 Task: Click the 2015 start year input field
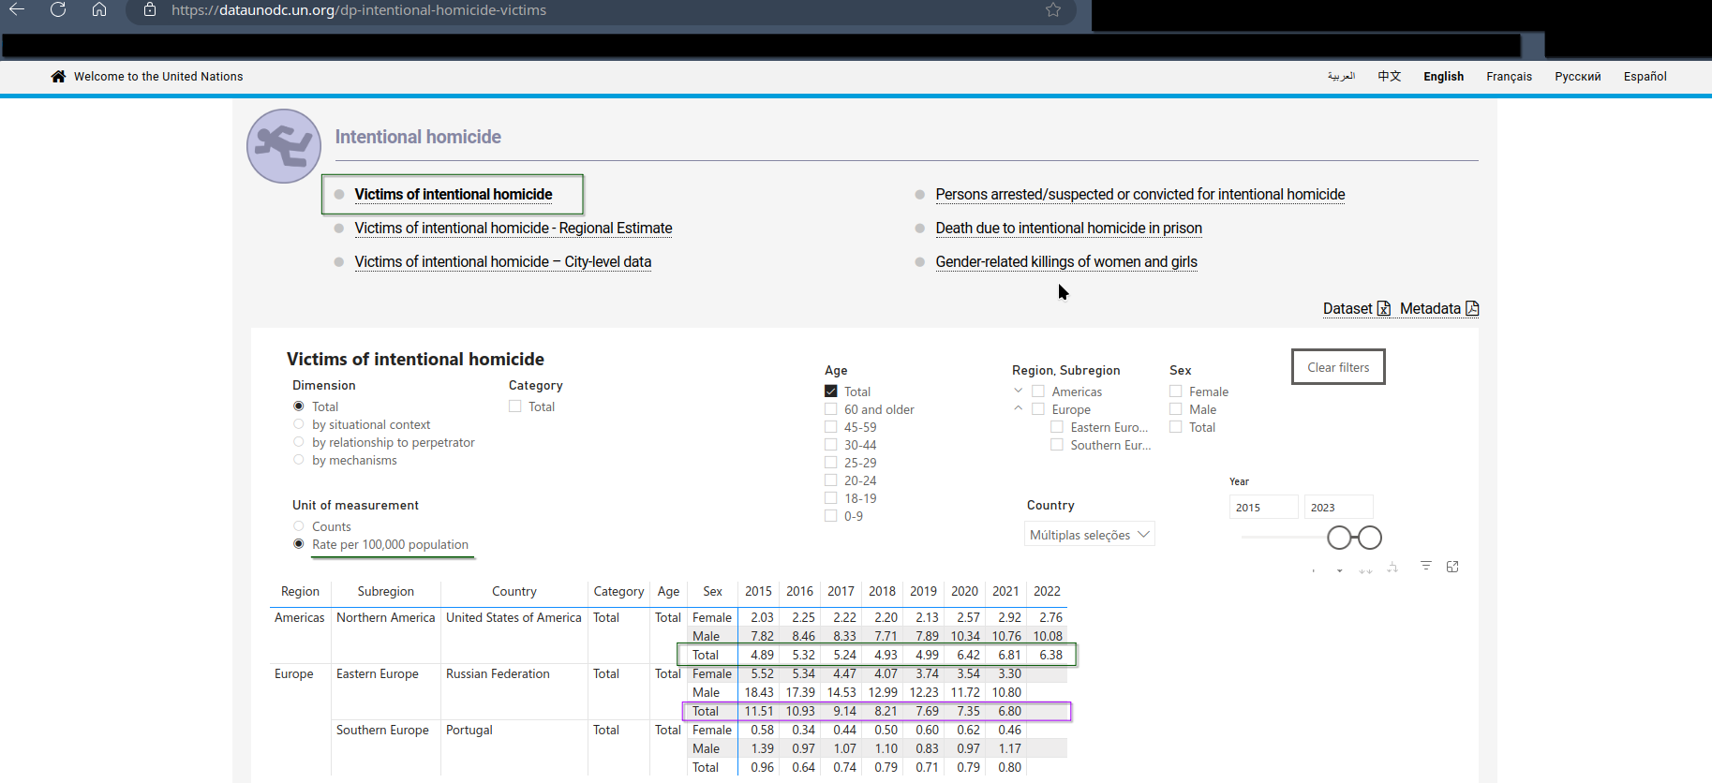tap(1262, 508)
